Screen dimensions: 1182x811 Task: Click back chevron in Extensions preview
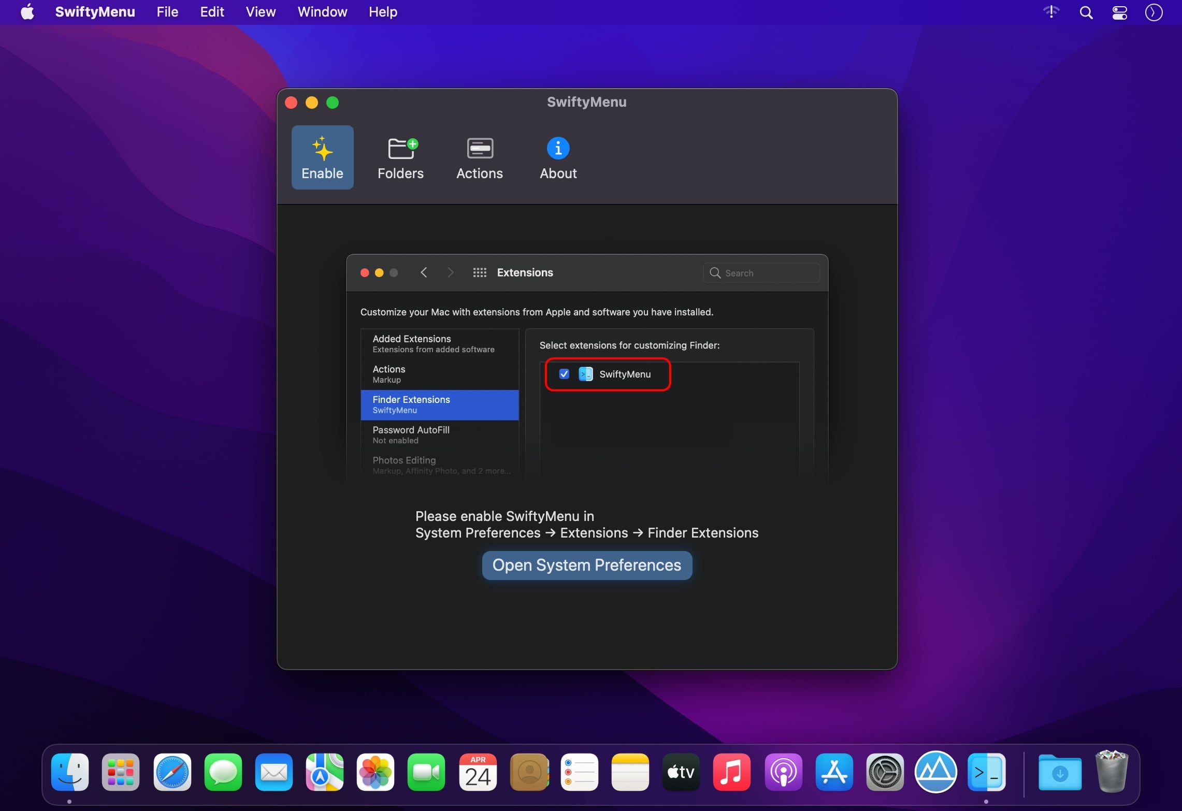click(424, 272)
